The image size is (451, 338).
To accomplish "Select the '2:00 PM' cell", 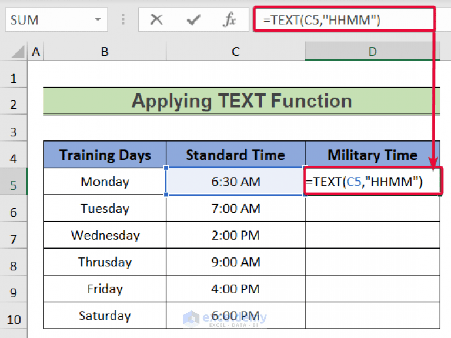I will tap(236, 235).
